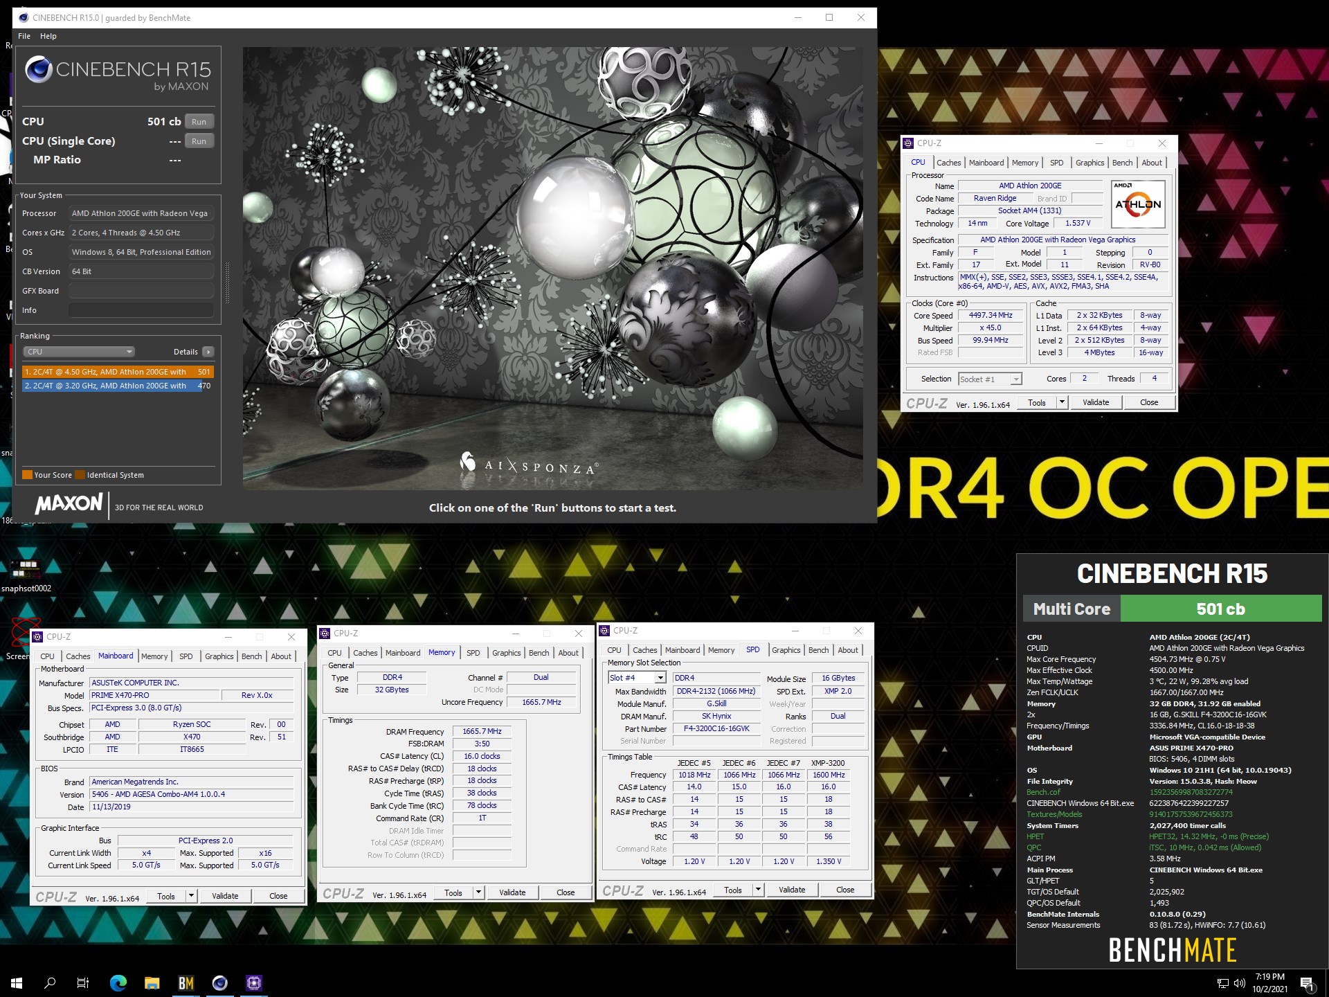Open SPD tab in Memory window
This screenshot has width=1329, height=997.
point(473,653)
